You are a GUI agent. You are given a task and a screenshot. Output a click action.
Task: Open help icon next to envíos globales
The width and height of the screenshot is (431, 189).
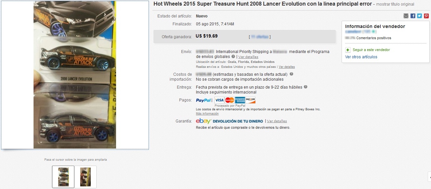(x=233, y=57)
